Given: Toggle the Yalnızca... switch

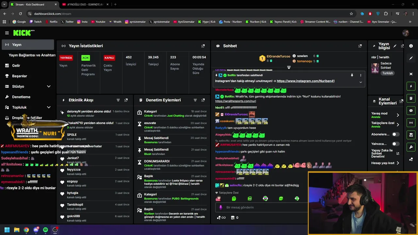Looking at the screenshot, I should 395,144.
